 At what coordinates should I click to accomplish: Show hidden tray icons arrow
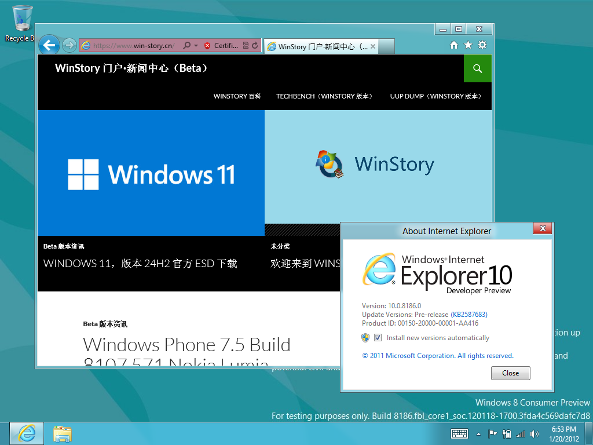(478, 434)
